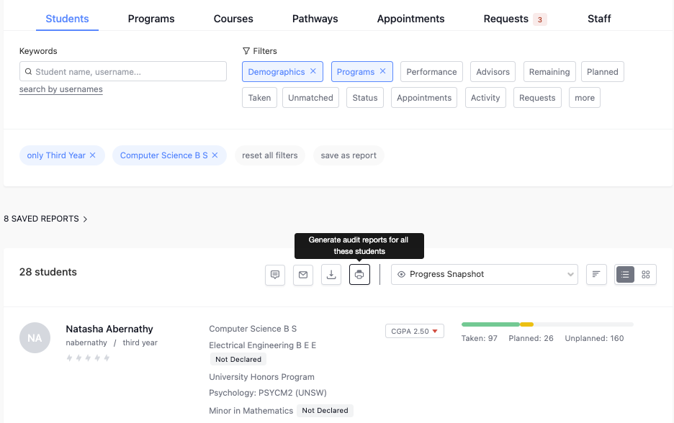Open the sort order icon button

coord(596,274)
